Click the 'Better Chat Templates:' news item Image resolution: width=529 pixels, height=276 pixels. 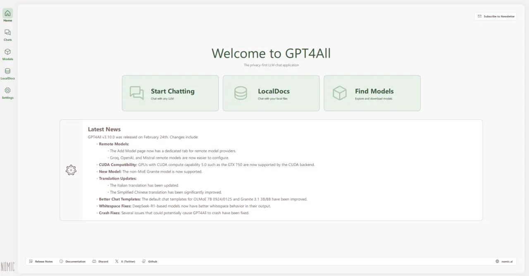(x=203, y=199)
